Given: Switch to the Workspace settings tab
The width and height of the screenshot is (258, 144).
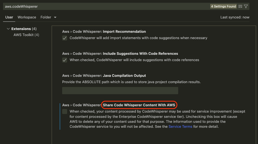Looking at the screenshot, I should pos(27,17).
